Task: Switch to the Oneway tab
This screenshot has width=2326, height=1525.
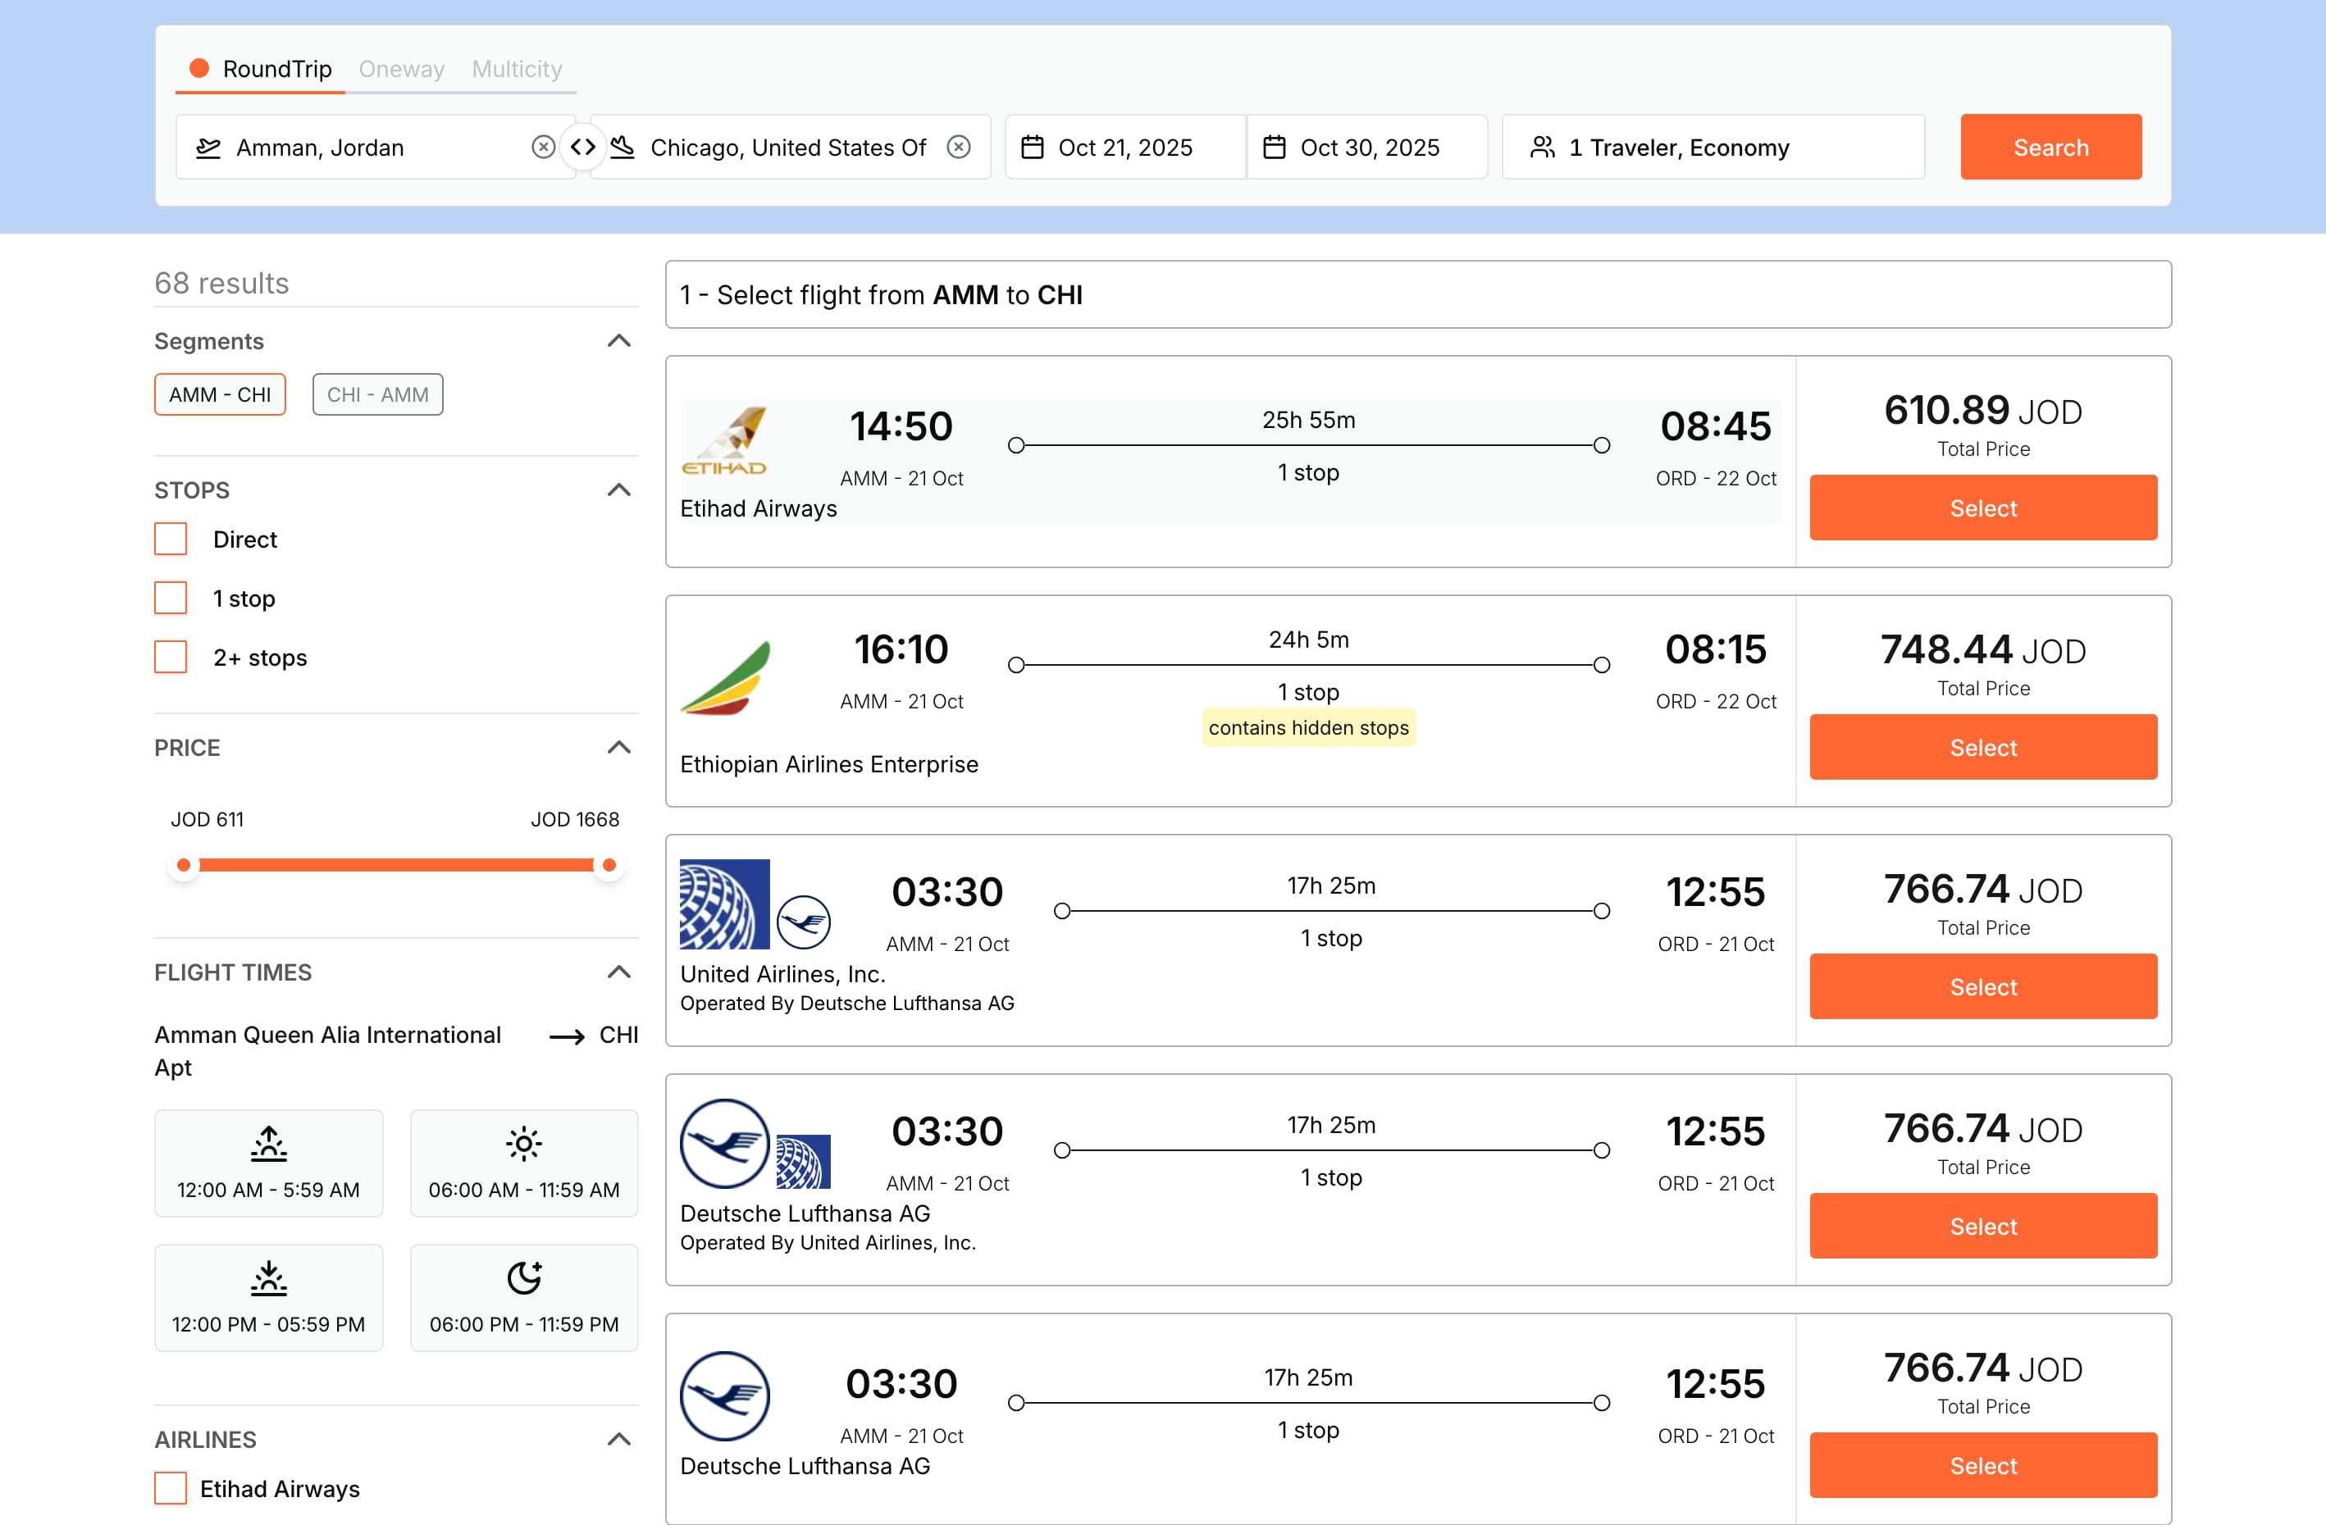Action: tap(402, 68)
